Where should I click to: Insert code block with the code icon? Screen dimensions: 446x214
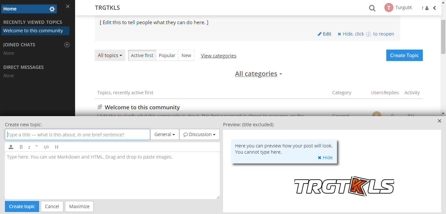point(46,147)
